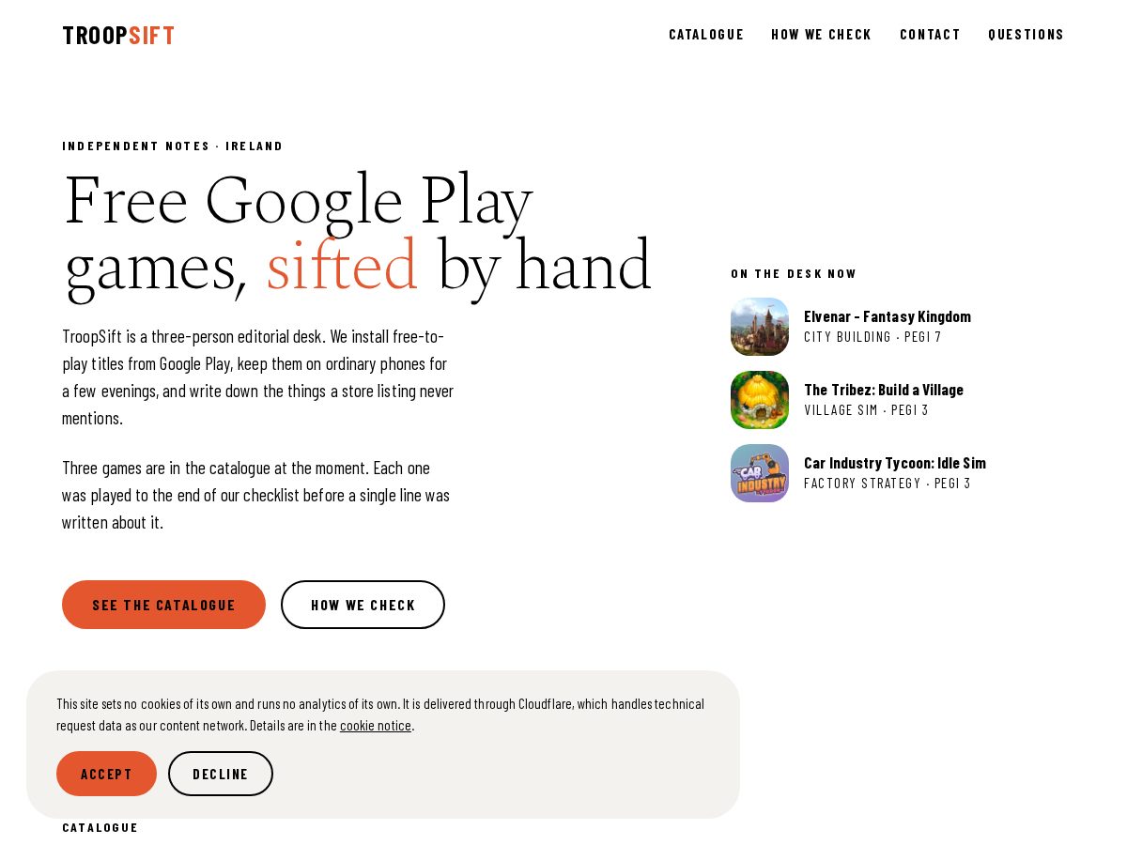Open the Catalogue menu item

coord(706,35)
